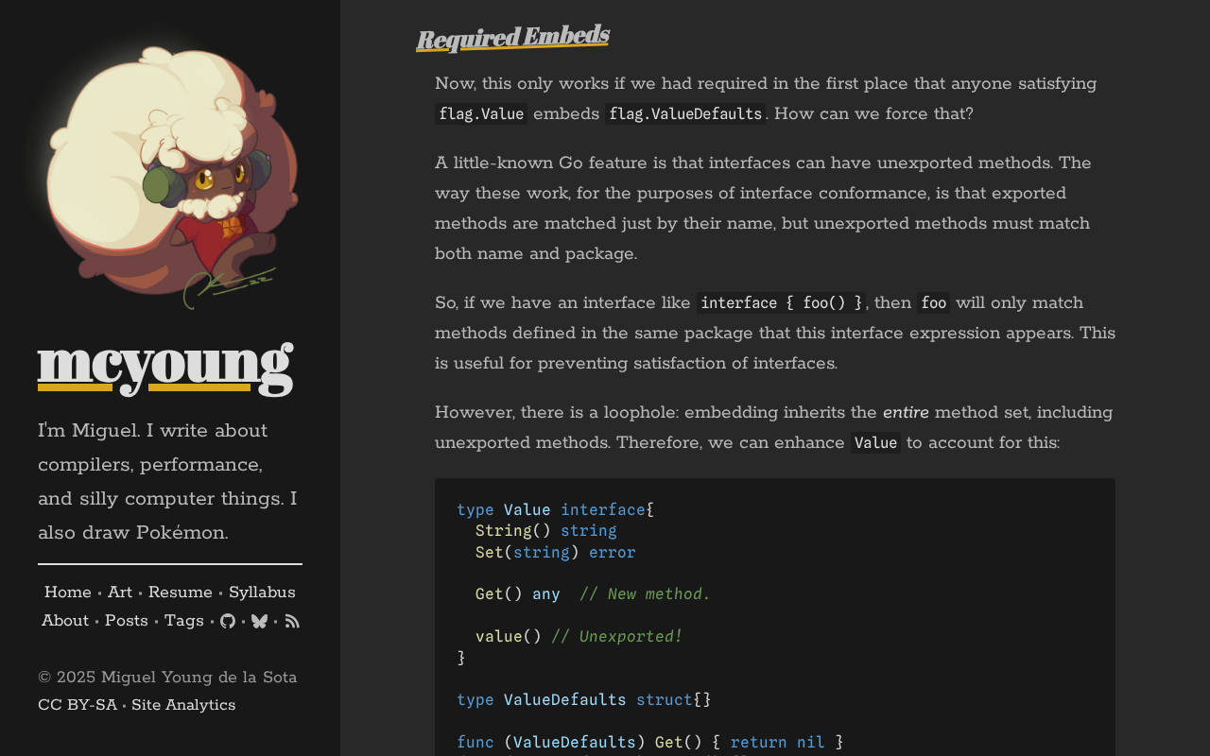Open Site Analytics
The image size is (1210, 756).
pos(183,703)
